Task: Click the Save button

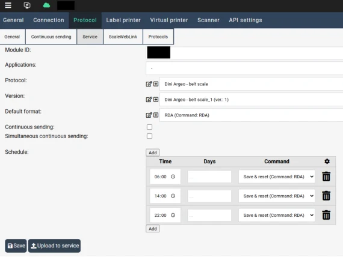Action: pos(16,246)
